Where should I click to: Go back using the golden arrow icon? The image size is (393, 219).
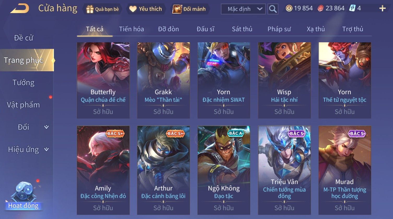tap(20, 9)
